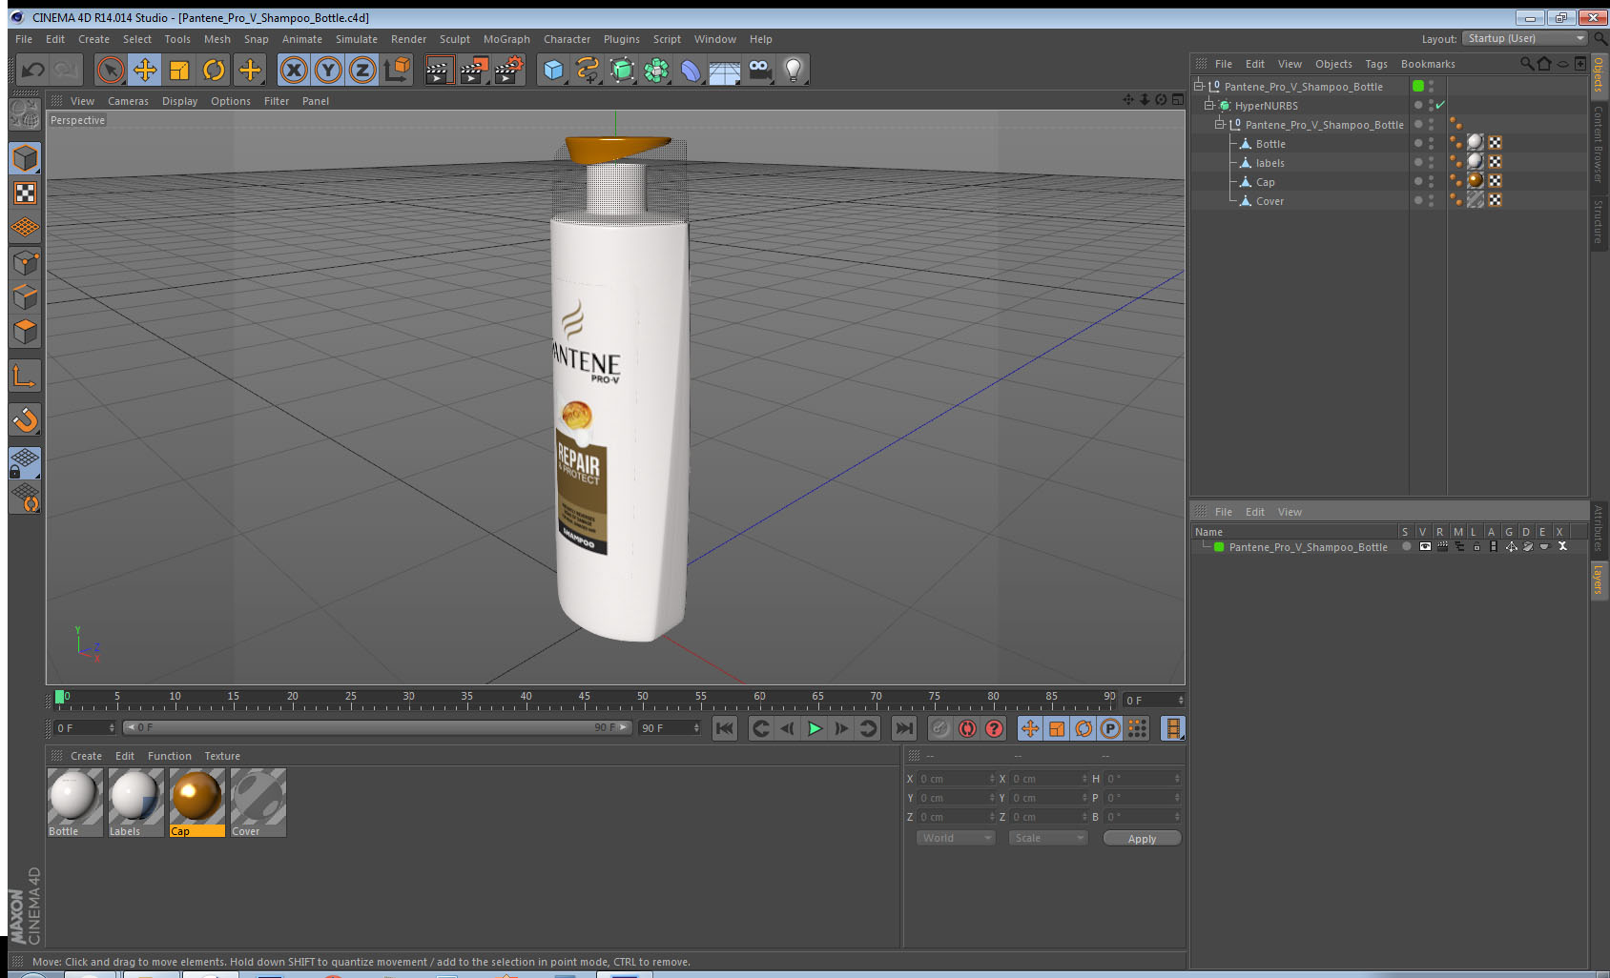Click Record Active Objects button
Image resolution: width=1610 pixels, height=978 pixels.
[940, 729]
